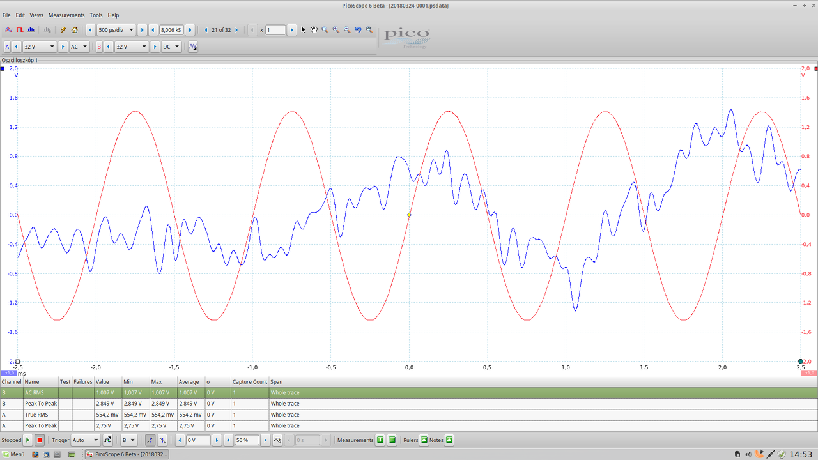Increase trigger threshold with right arrow
Screen dimensions: 818x460
tap(217, 440)
